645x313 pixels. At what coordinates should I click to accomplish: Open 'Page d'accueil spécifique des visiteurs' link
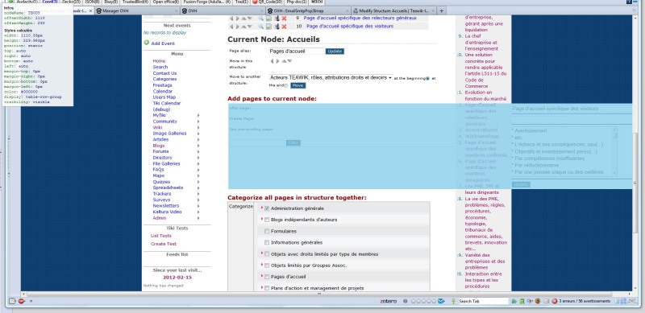(x=350, y=27)
